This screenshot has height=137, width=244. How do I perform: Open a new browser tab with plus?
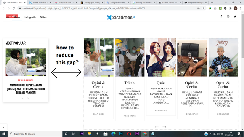tap(212, 3)
